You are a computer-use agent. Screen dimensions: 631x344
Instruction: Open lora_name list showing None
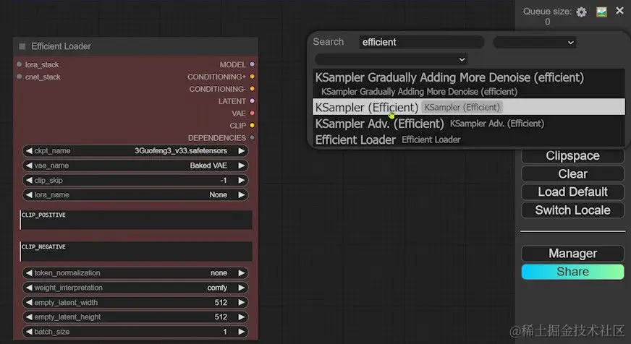pos(135,195)
